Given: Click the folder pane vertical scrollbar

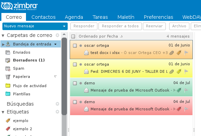Looking at the screenshot, I should [64, 76].
